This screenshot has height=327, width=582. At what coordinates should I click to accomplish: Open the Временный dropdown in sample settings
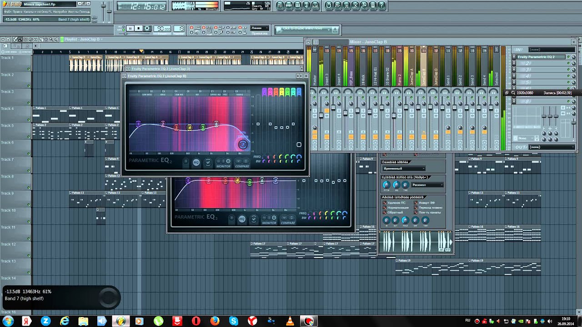(x=404, y=168)
